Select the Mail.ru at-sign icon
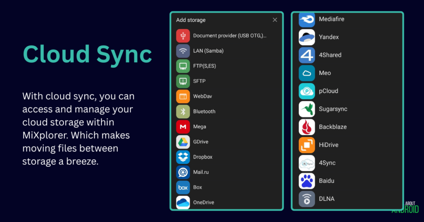Image resolution: width=424 pixels, height=222 pixels. click(183, 172)
